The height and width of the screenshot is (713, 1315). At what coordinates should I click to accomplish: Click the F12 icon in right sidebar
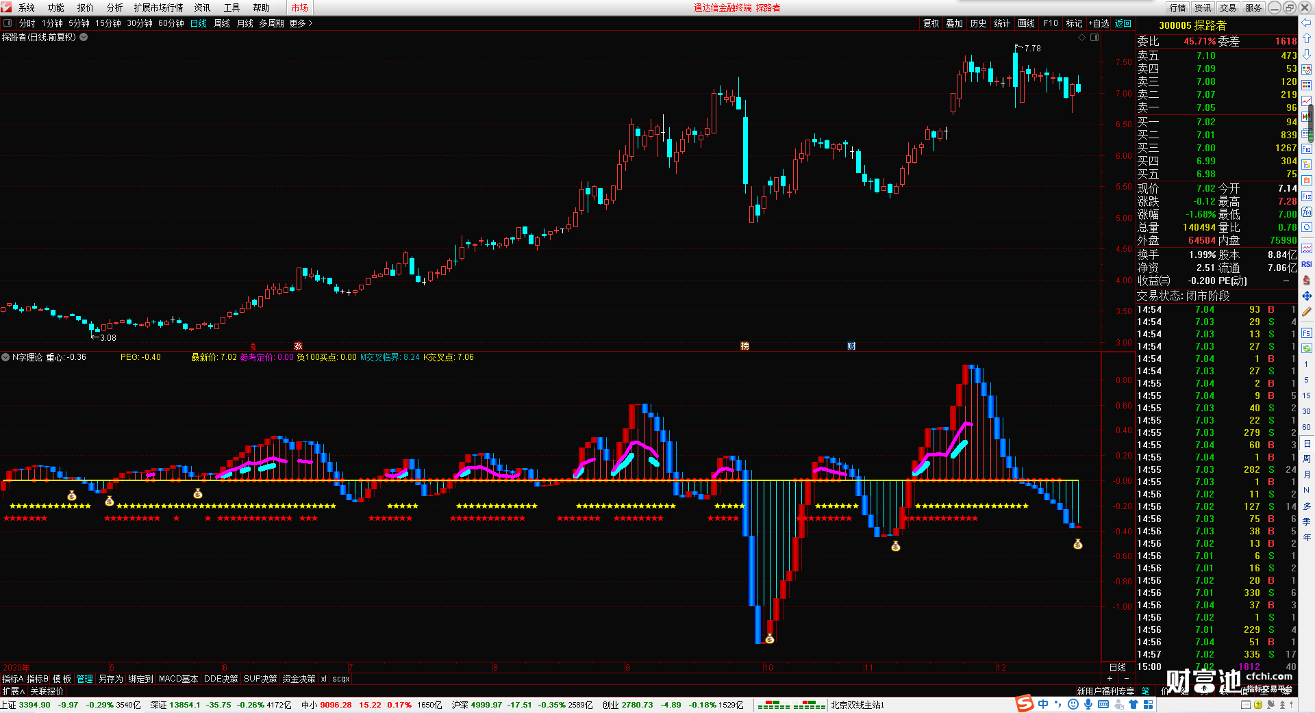coord(1307,196)
